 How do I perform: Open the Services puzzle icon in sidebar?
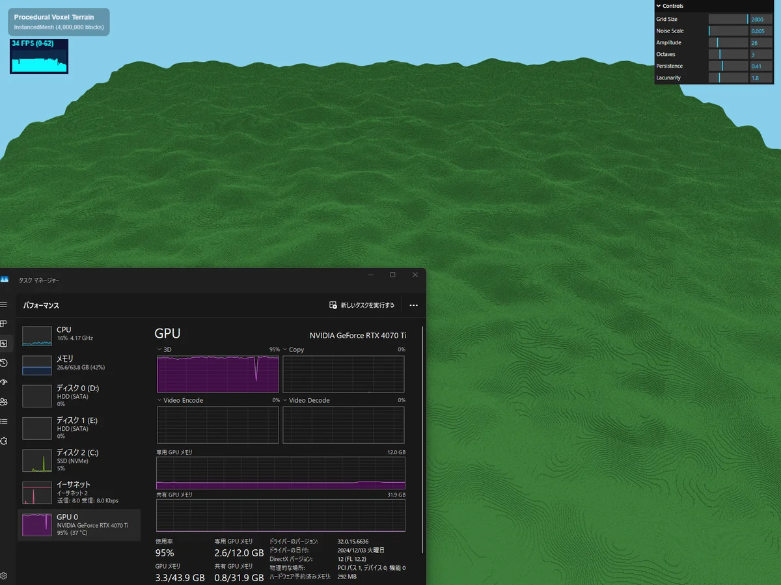point(3,441)
